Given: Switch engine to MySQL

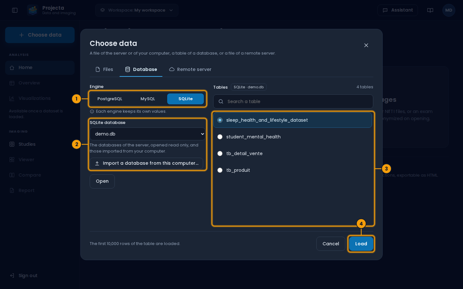Looking at the screenshot, I should [x=148, y=99].
